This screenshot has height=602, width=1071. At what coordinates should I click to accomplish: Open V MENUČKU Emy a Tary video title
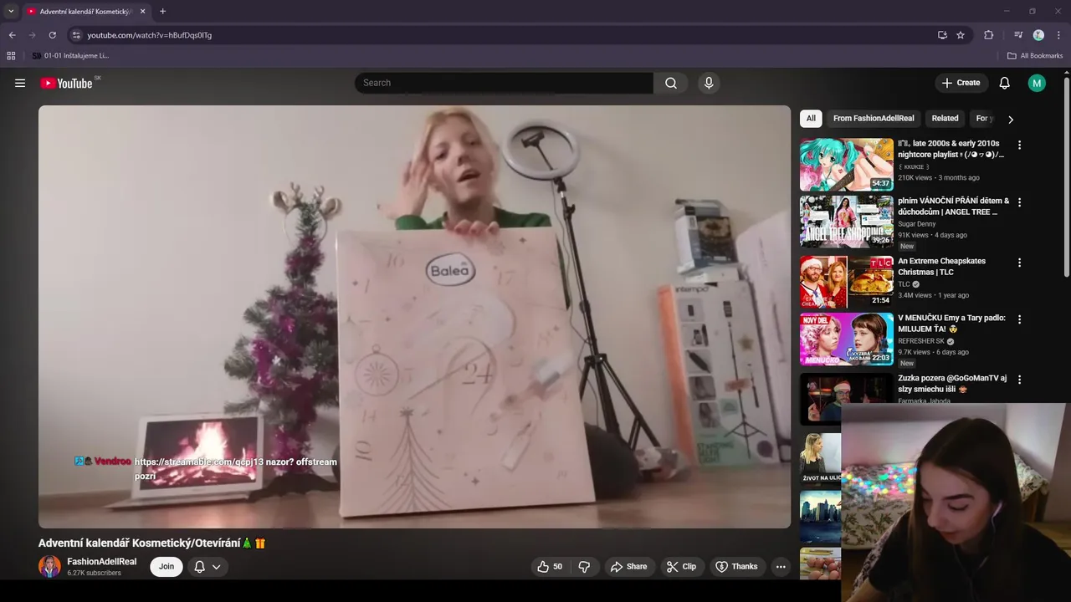pos(951,324)
